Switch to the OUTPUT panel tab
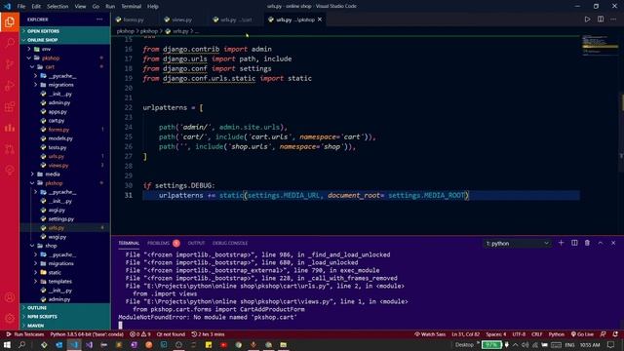 tap(196, 243)
